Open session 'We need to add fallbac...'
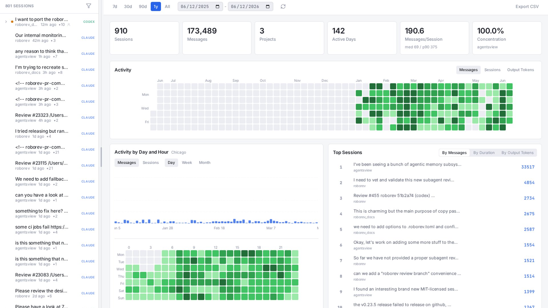This screenshot has height=308, width=548. pos(49,181)
